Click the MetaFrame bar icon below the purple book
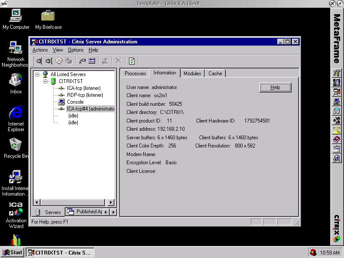344x258 pixels. coord(337,149)
